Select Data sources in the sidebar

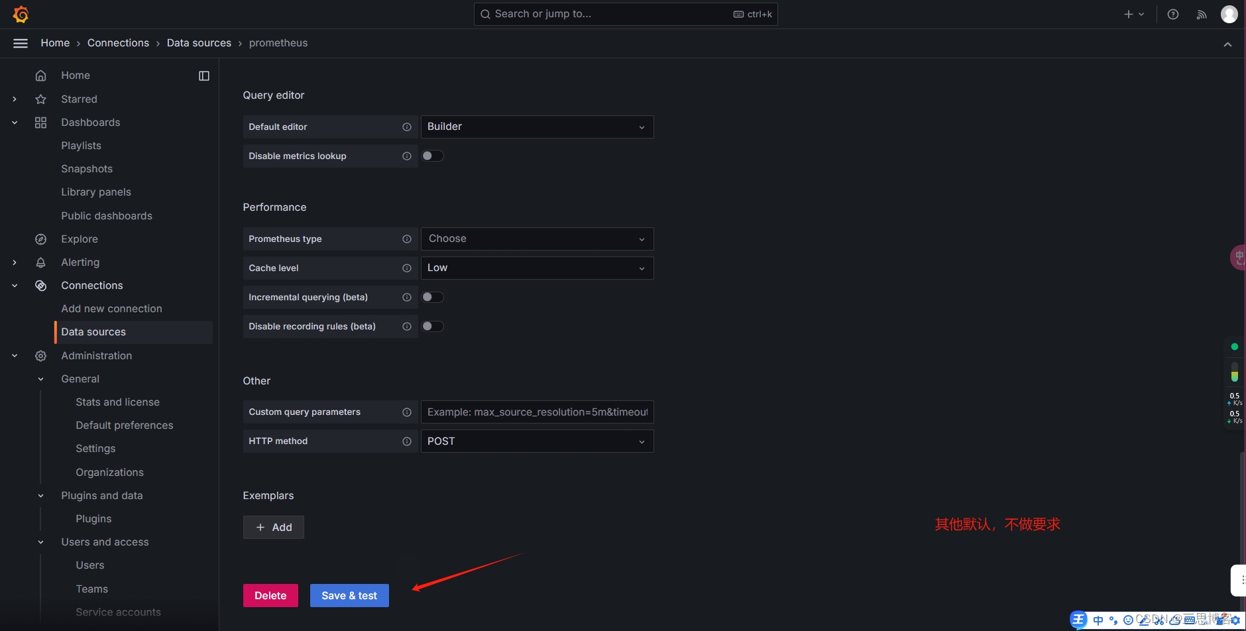click(133, 332)
